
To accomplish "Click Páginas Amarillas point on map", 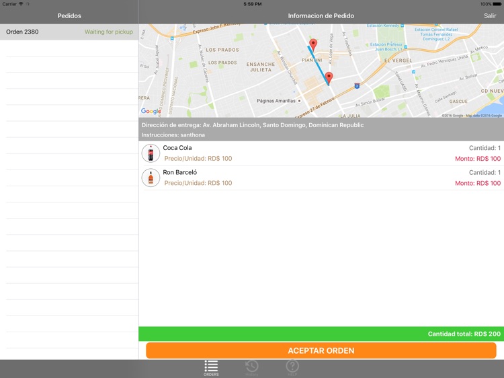I will point(300,101).
